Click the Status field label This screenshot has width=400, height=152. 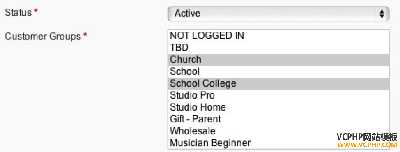tap(18, 12)
